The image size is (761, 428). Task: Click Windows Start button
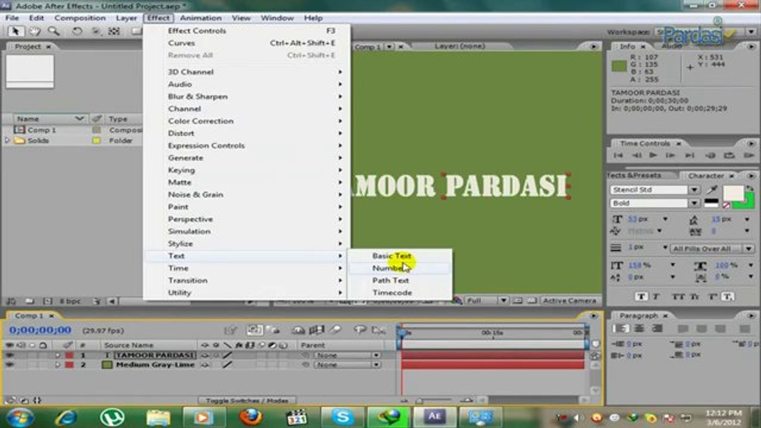click(20, 416)
